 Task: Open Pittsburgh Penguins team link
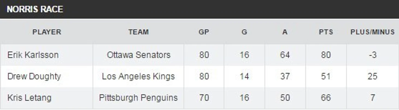(x=138, y=98)
